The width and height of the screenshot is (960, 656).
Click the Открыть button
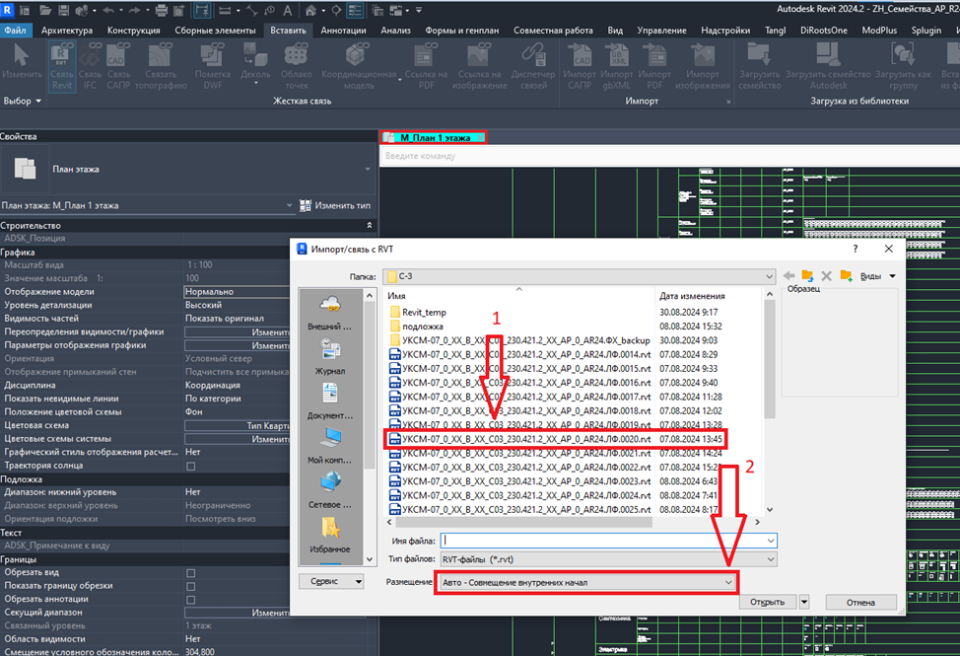pyautogui.click(x=767, y=602)
